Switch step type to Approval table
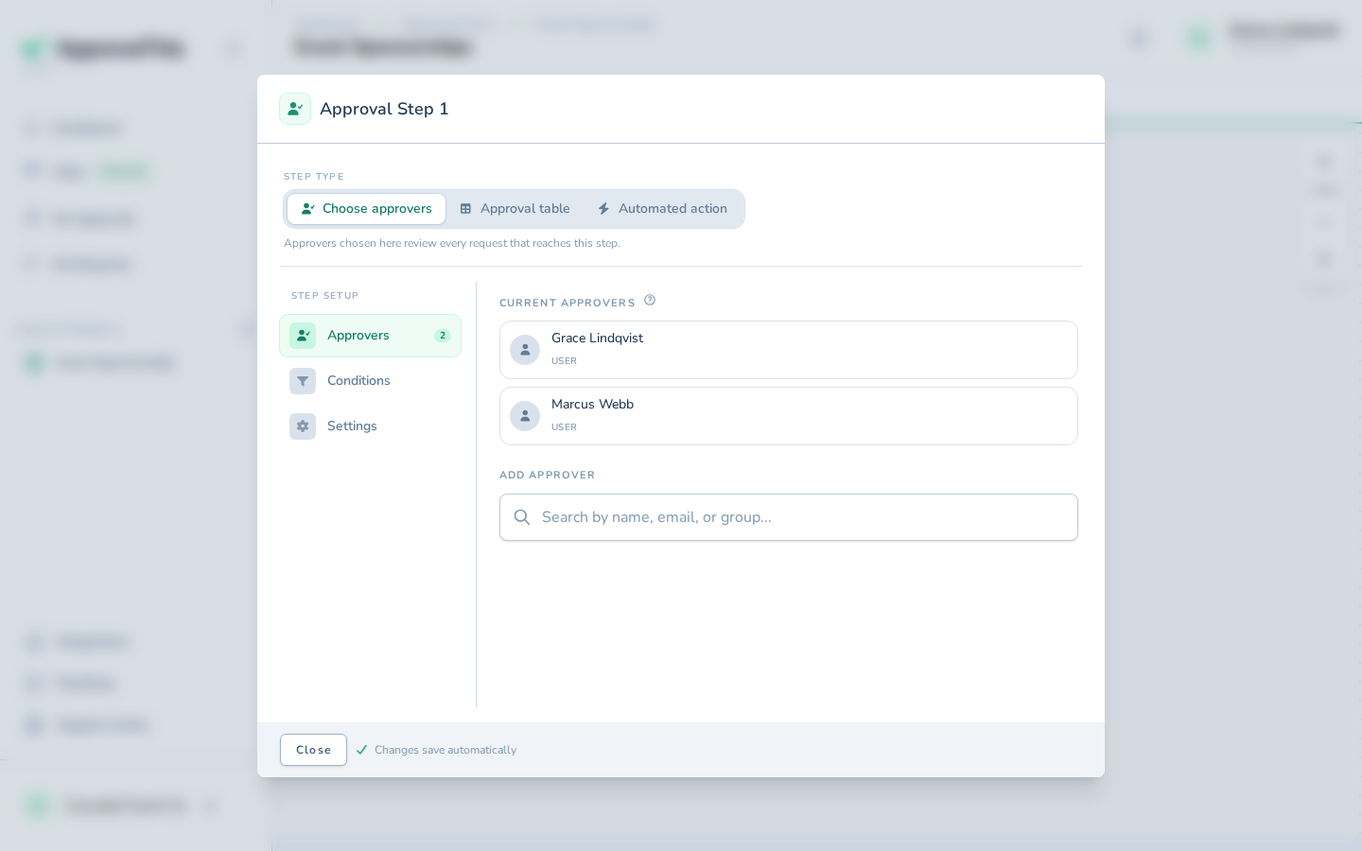 pos(515,209)
